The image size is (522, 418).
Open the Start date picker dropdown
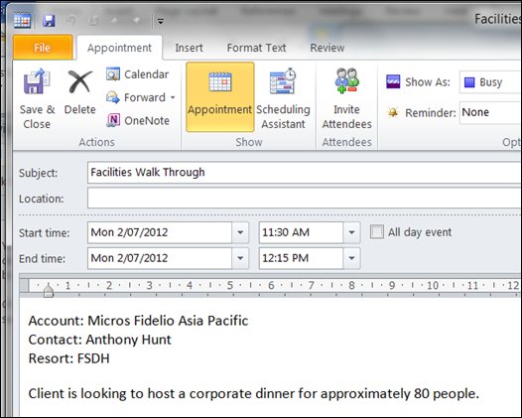coord(240,232)
